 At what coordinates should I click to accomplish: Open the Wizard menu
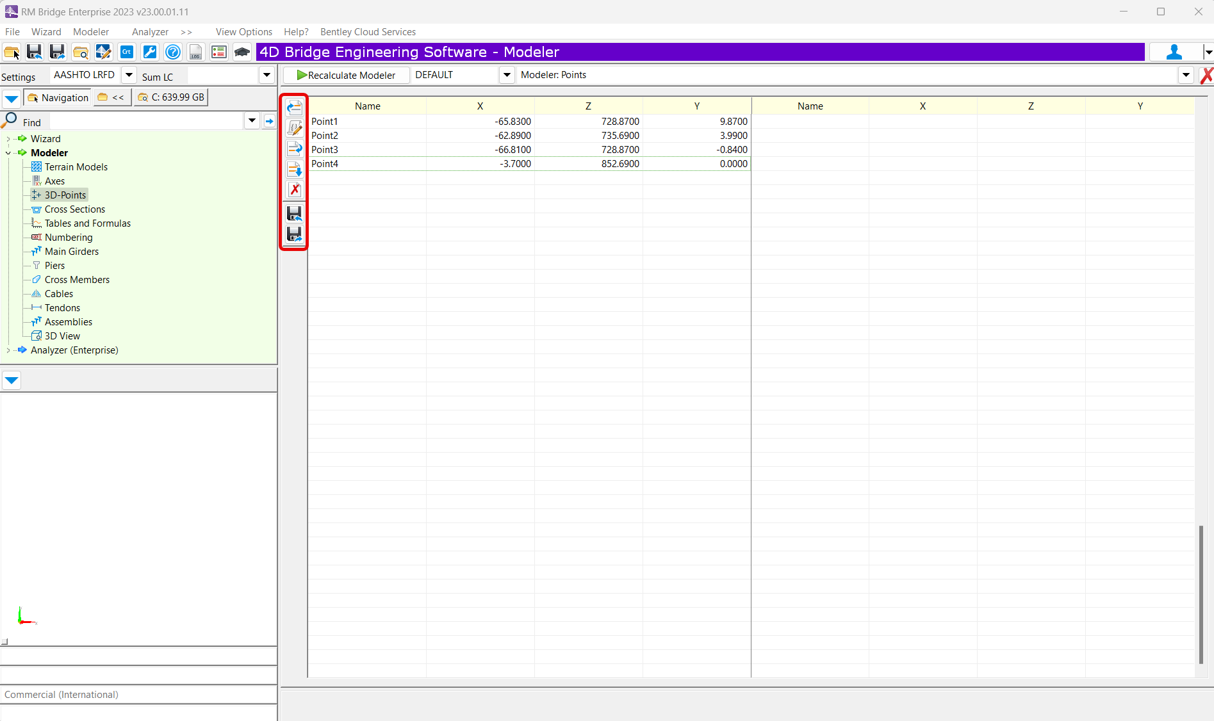[x=46, y=32]
